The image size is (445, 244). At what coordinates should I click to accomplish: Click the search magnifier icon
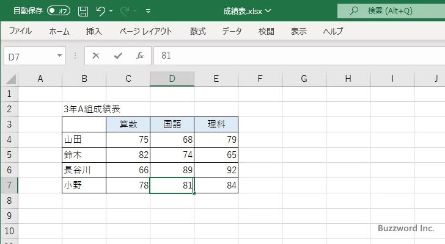[x=353, y=11]
